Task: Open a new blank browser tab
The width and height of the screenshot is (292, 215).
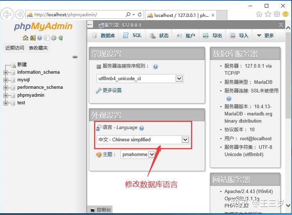Action: tap(222, 15)
